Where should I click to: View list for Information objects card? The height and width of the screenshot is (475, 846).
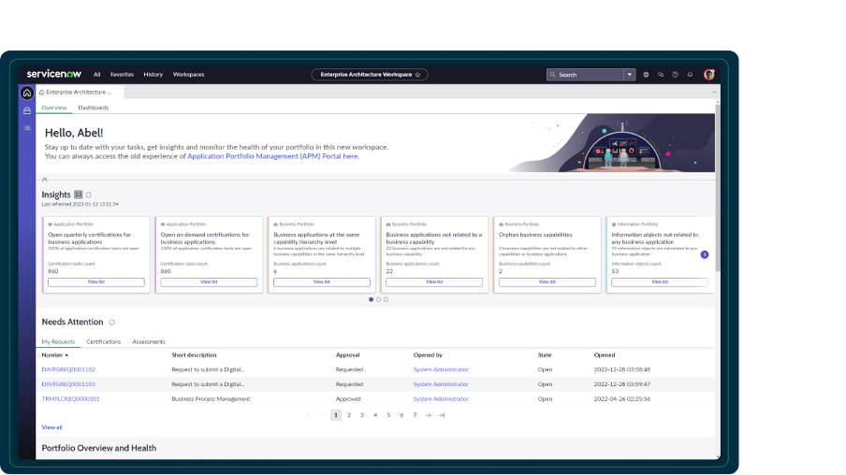pos(660,282)
